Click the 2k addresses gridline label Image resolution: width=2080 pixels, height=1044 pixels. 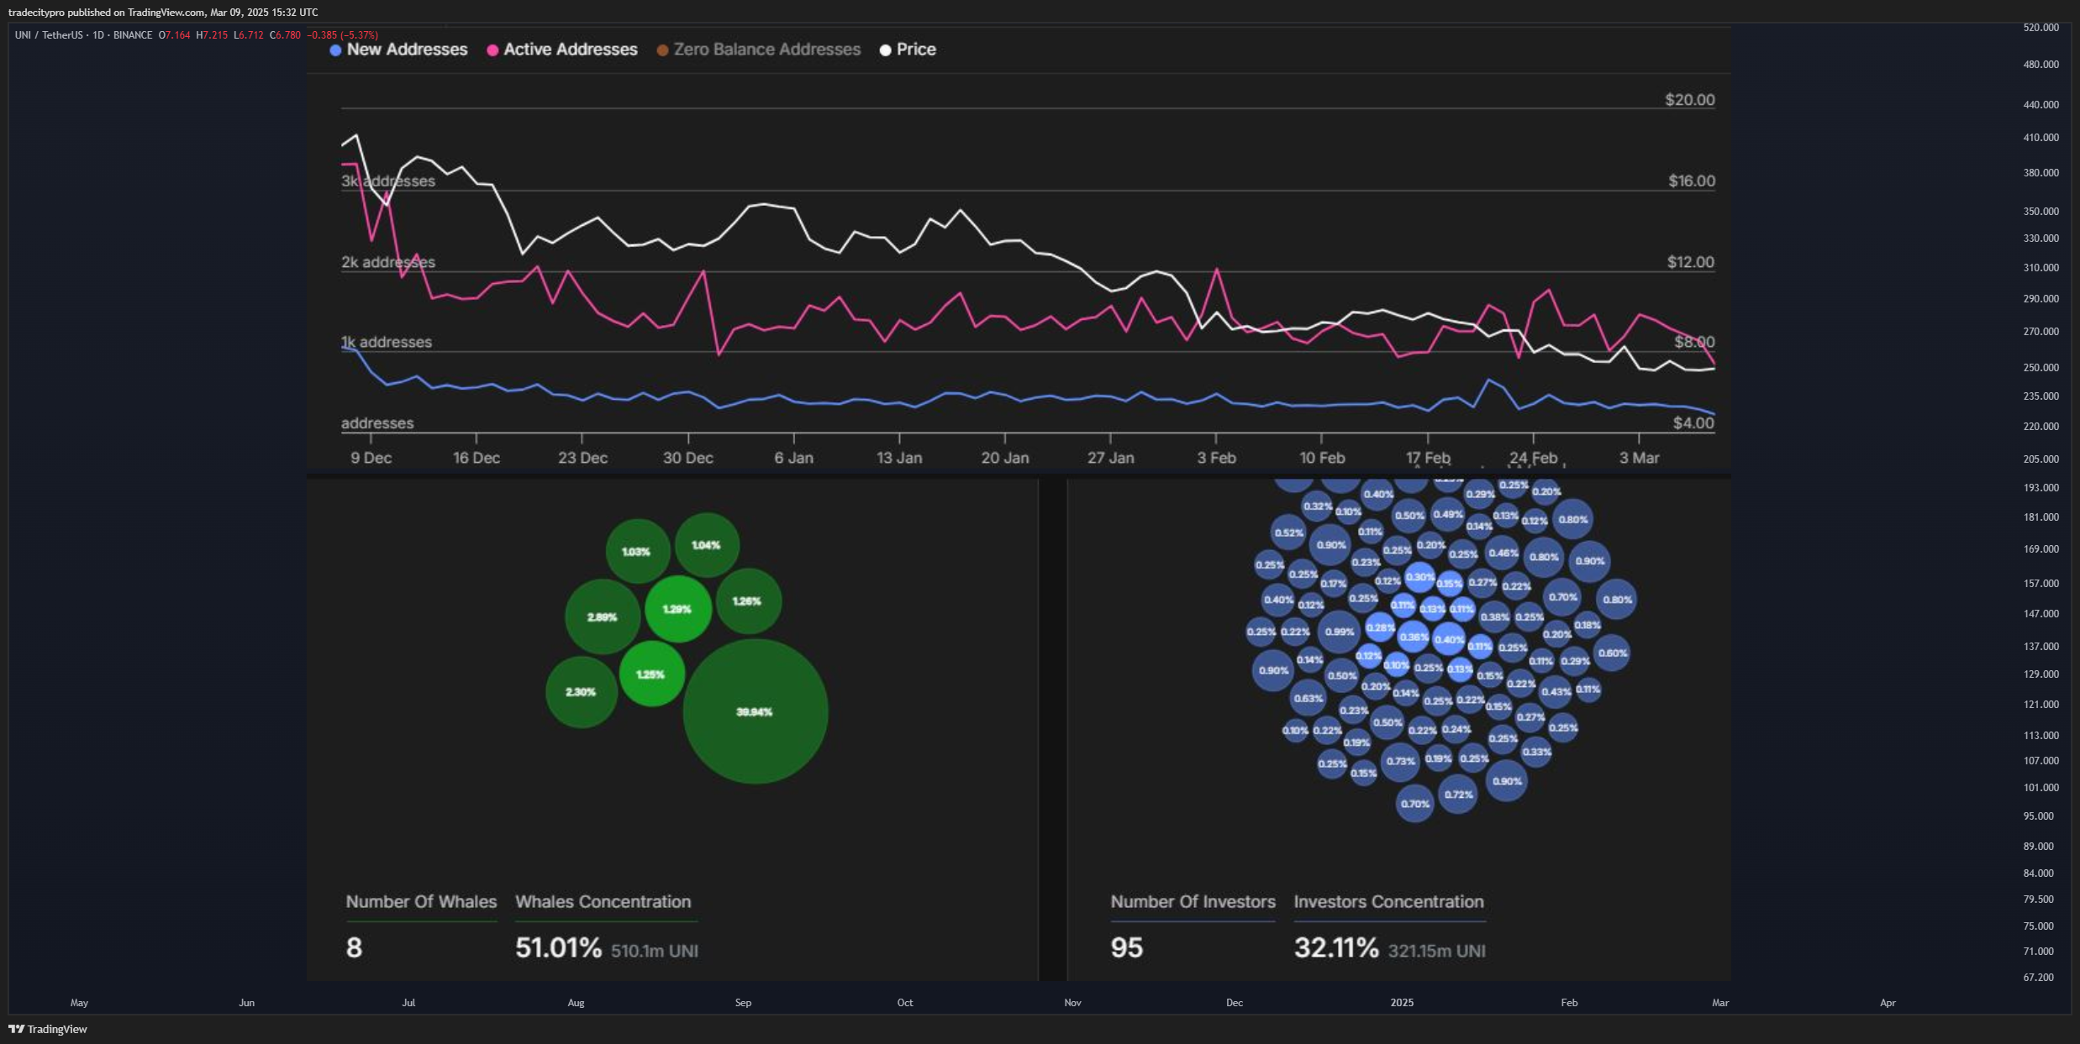pyautogui.click(x=388, y=263)
